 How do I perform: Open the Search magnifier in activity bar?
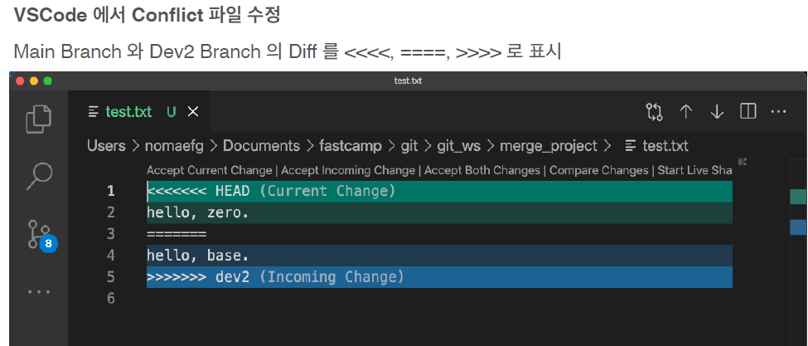point(39,178)
